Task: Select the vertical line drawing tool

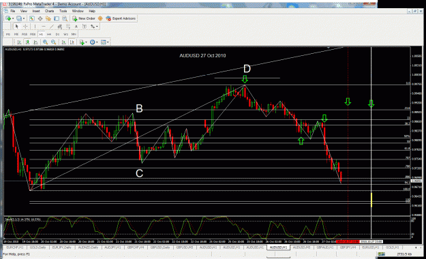Action: (35, 27)
